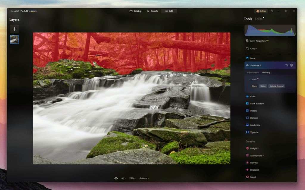Click the Extras button
The image size is (305, 190).
(x=261, y=11)
